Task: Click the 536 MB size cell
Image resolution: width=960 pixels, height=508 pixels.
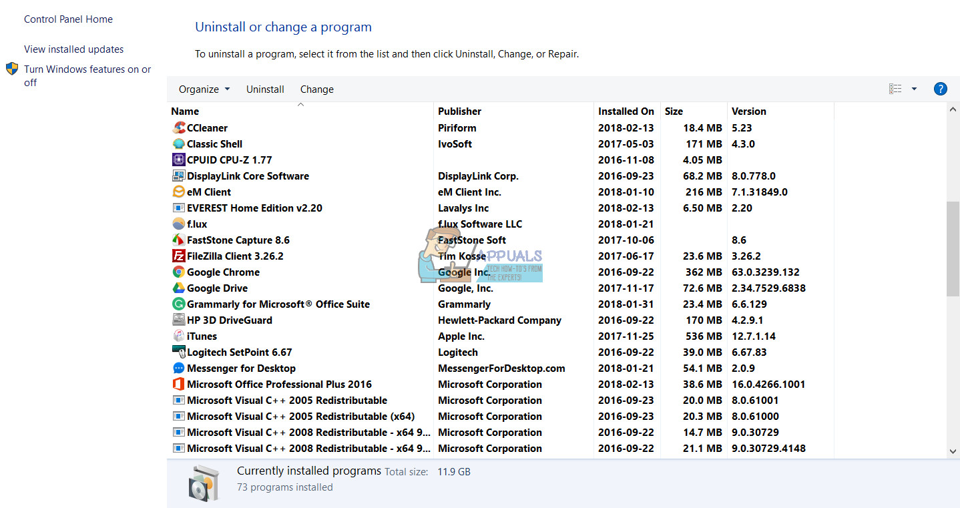Action: coord(704,336)
